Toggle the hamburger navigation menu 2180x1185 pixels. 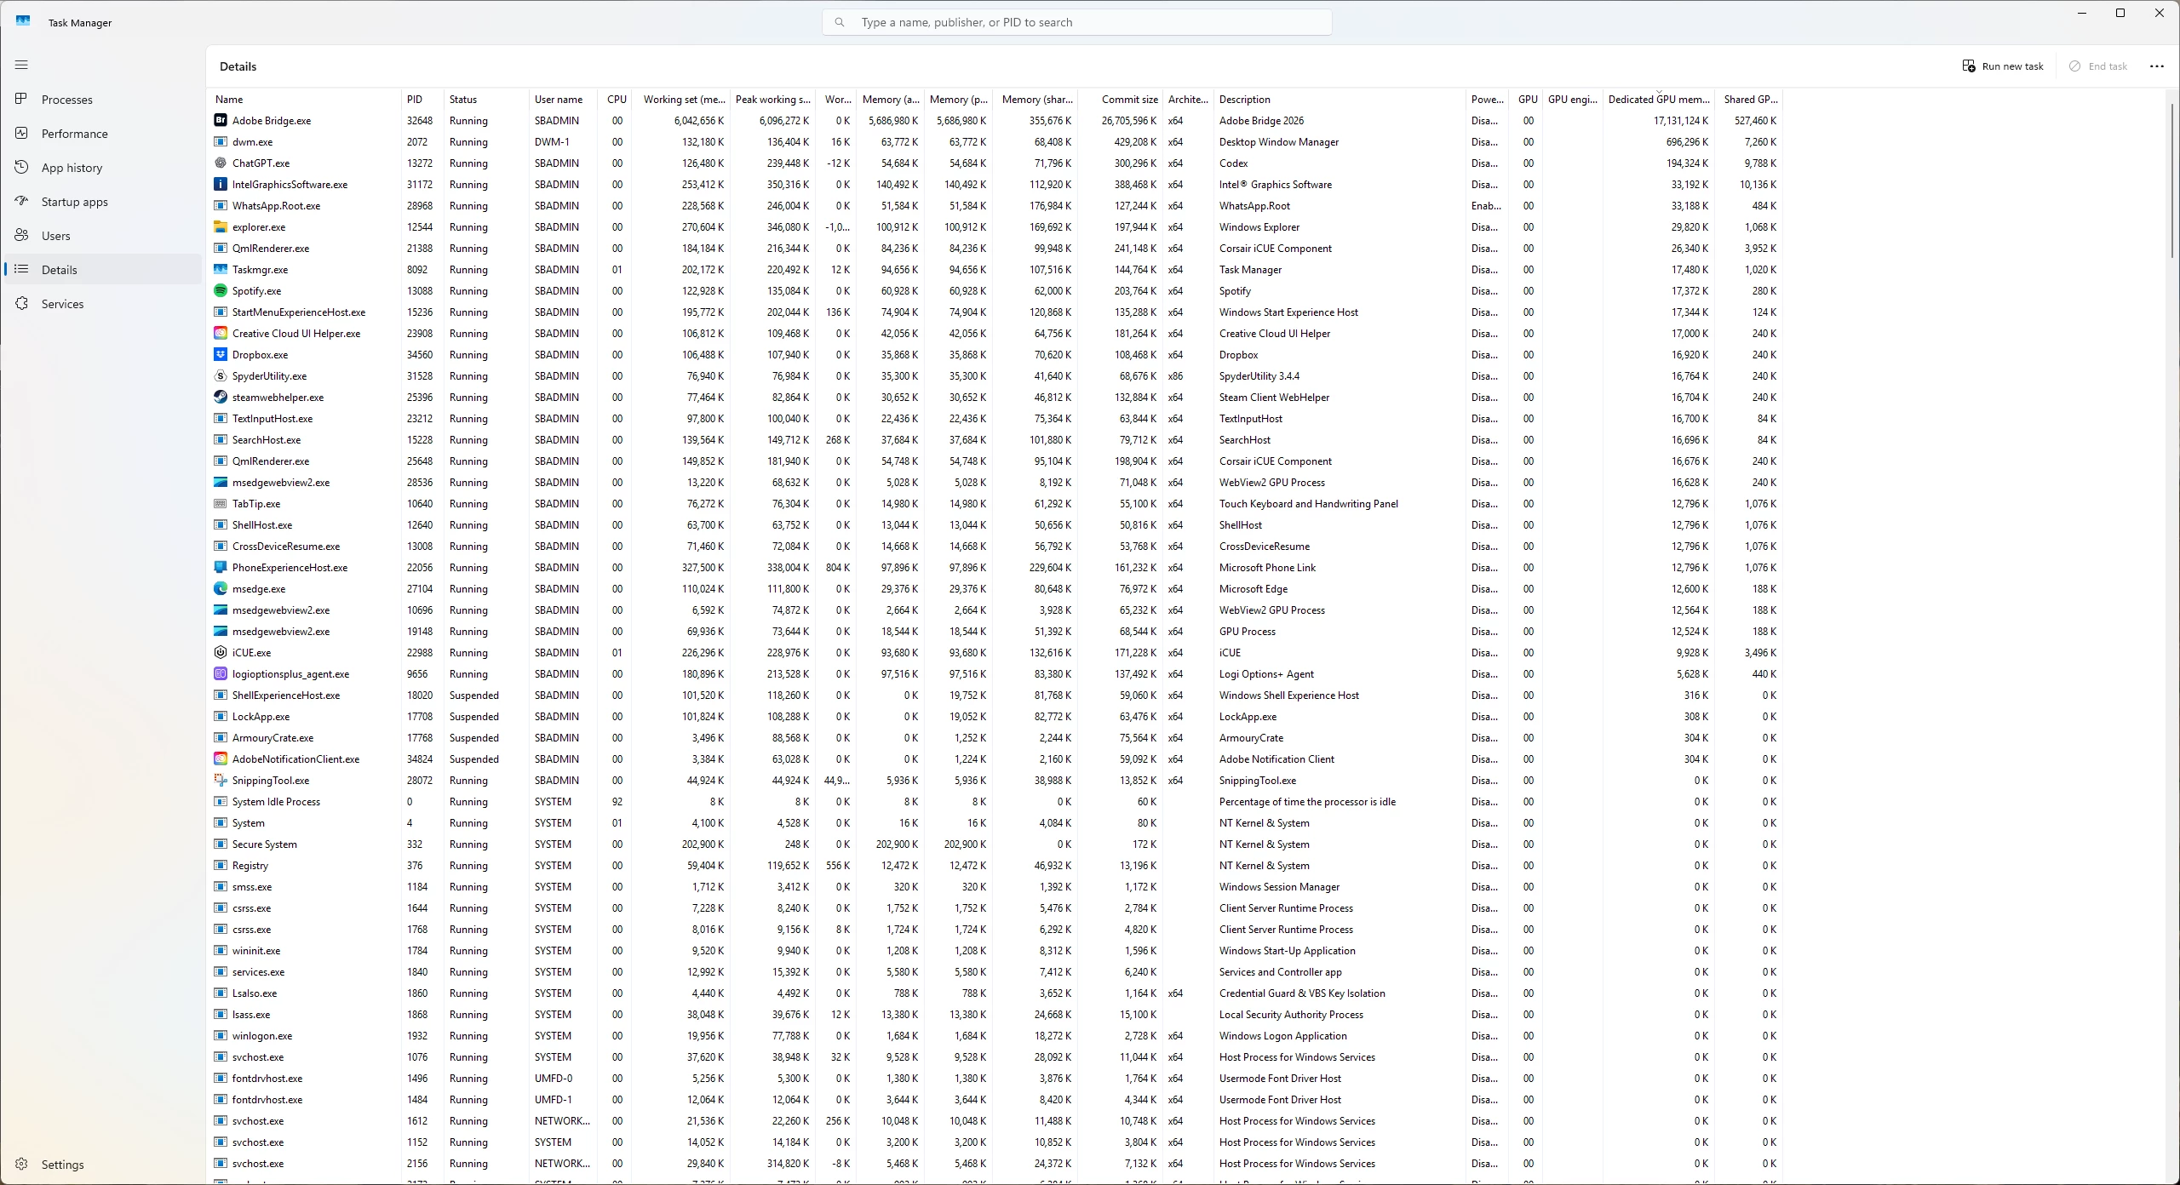(22, 65)
